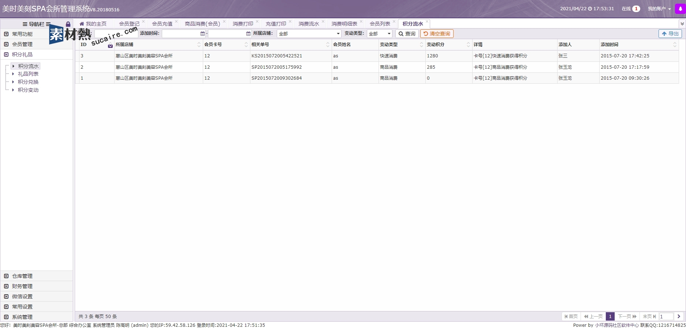686x329 pixels.
Task: Click the 查询 search button
Action: tap(407, 34)
